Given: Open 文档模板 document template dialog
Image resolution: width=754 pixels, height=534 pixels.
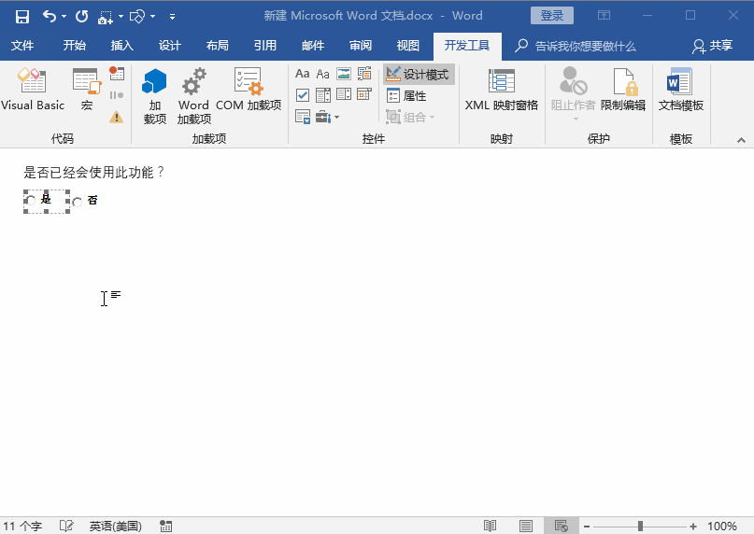Looking at the screenshot, I should pyautogui.click(x=680, y=91).
